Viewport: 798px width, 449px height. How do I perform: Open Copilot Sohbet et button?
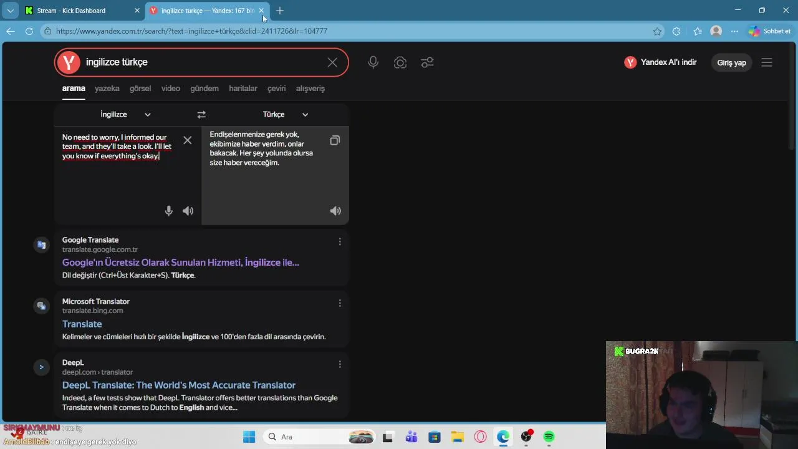click(x=770, y=31)
